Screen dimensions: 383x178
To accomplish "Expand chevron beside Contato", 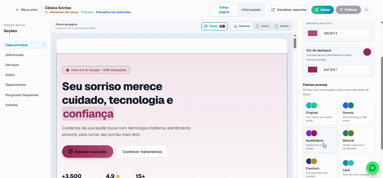I will [44, 105].
